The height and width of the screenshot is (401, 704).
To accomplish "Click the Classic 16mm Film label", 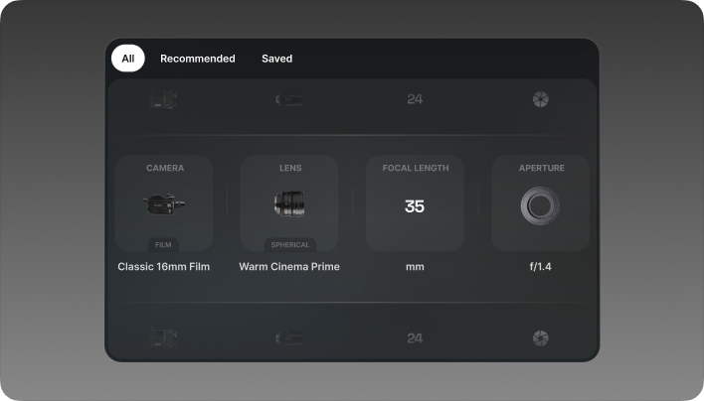I will (164, 266).
